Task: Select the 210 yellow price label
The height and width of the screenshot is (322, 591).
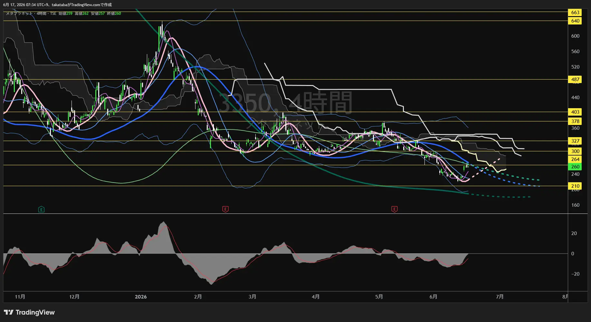Action: point(575,186)
